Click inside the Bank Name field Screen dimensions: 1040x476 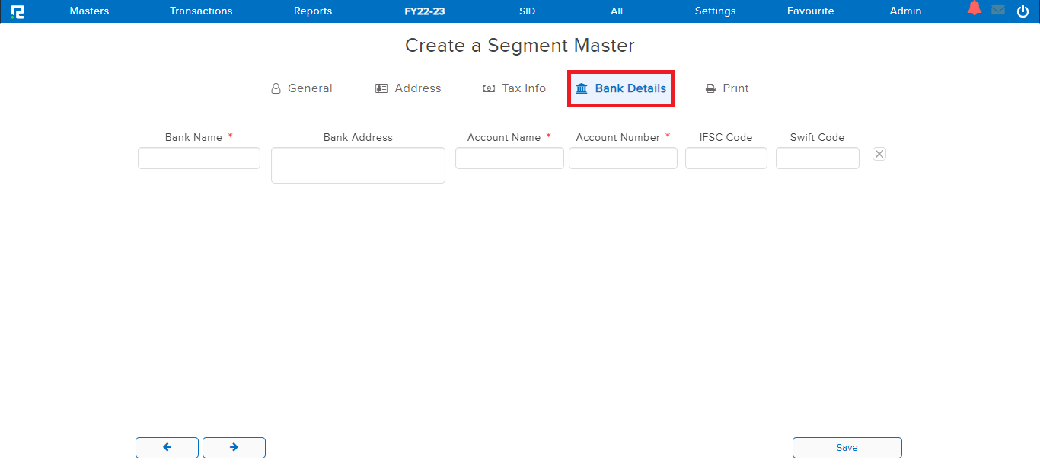click(199, 158)
